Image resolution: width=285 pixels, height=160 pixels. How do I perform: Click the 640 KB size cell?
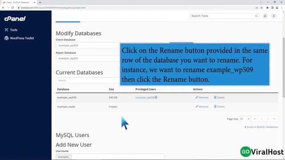113,98
